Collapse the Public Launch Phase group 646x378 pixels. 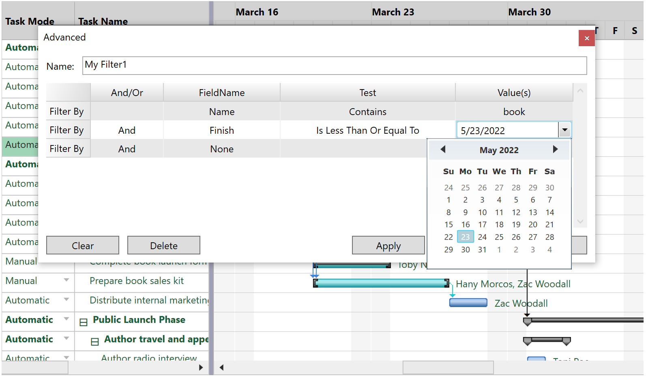84,322
